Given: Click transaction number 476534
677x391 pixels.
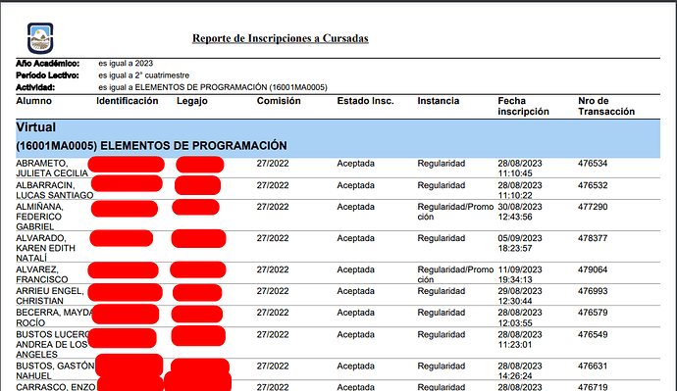Looking at the screenshot, I should click(x=593, y=164).
